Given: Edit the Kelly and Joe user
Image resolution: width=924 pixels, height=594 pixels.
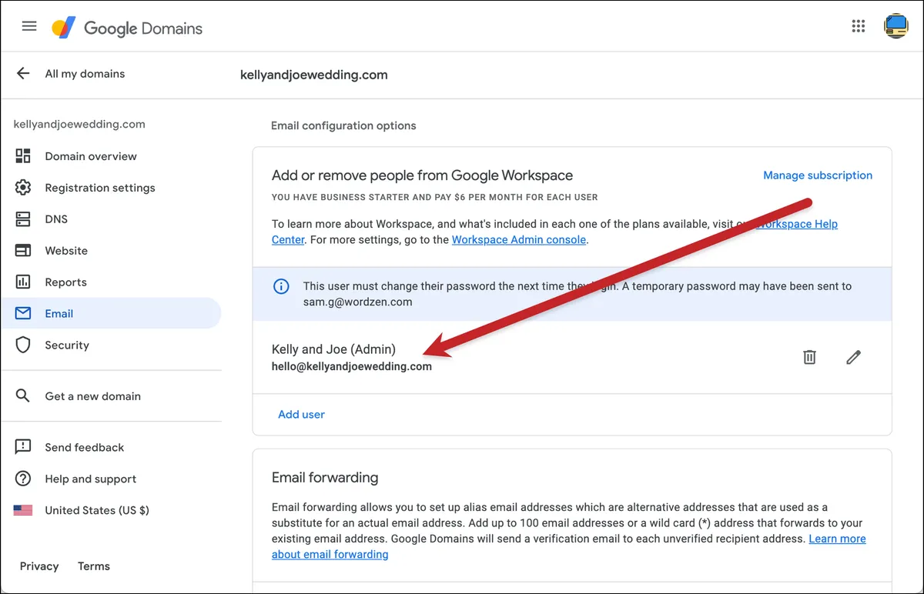Looking at the screenshot, I should coord(853,357).
